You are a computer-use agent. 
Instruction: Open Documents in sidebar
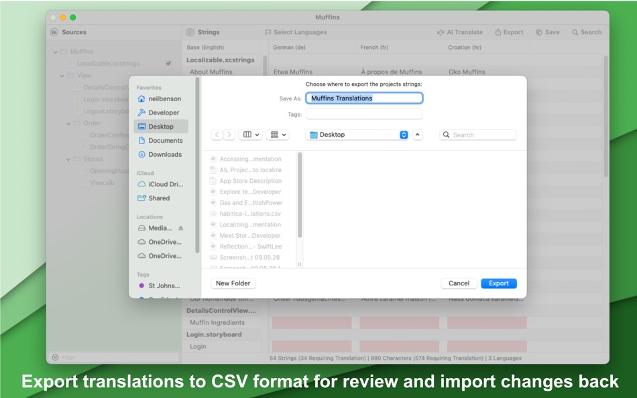(x=160, y=140)
